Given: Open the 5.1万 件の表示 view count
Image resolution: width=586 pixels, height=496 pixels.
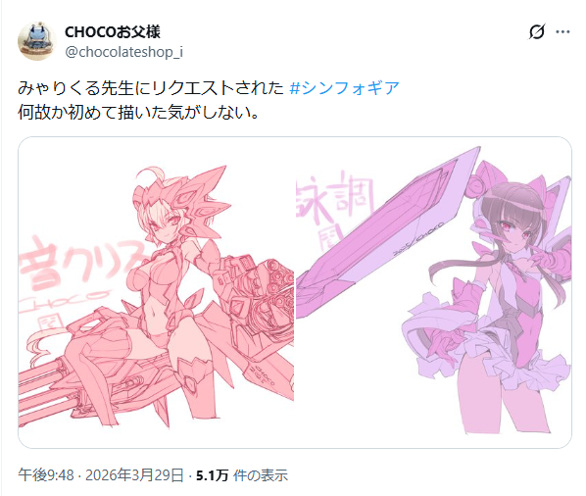Looking at the screenshot, I should [242, 475].
